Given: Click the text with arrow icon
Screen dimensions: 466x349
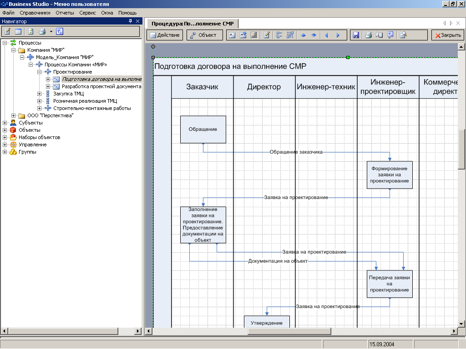Looking at the screenshot, I should tap(243, 35).
